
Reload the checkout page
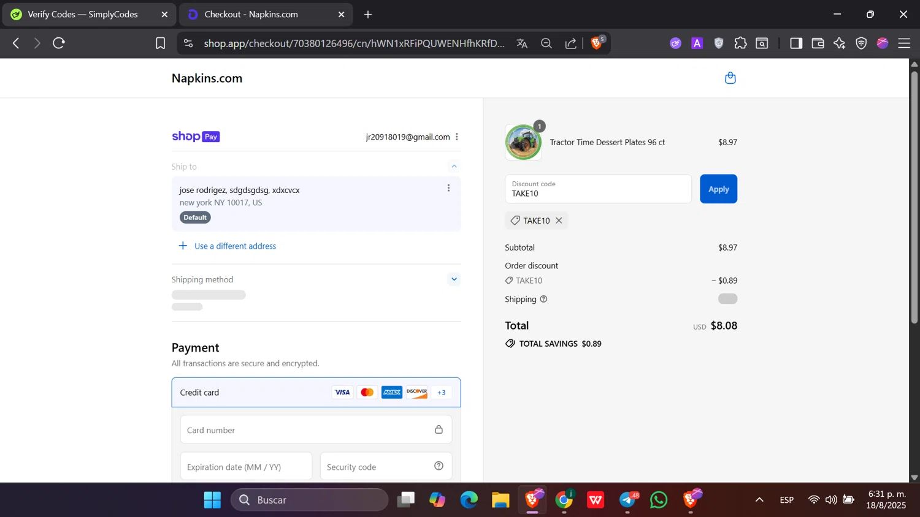(59, 43)
